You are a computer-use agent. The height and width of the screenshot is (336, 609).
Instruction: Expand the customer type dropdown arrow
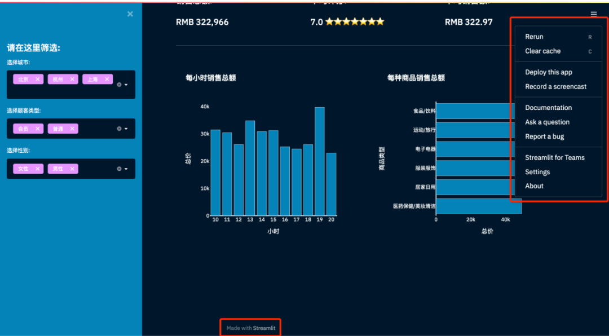126,129
